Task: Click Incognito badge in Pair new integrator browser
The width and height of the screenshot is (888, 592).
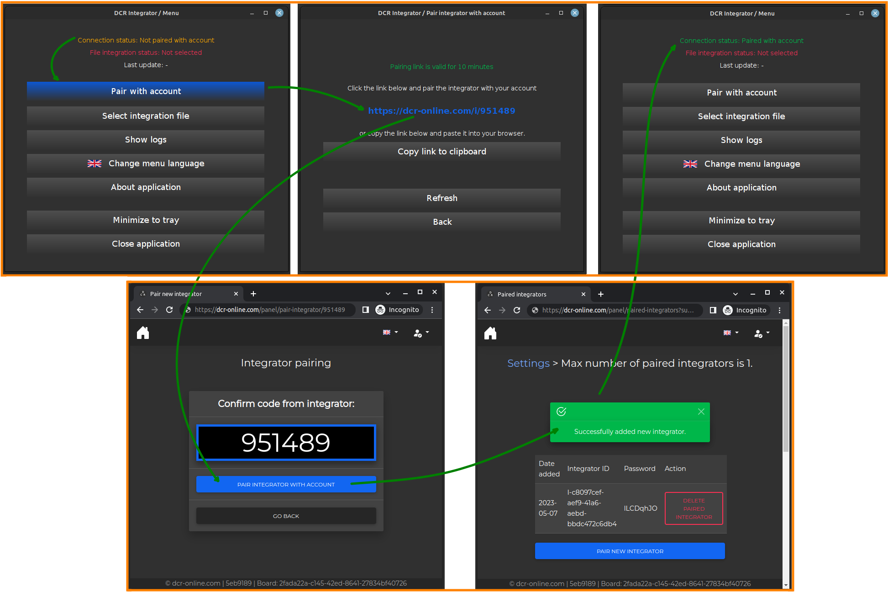Action: click(x=398, y=310)
